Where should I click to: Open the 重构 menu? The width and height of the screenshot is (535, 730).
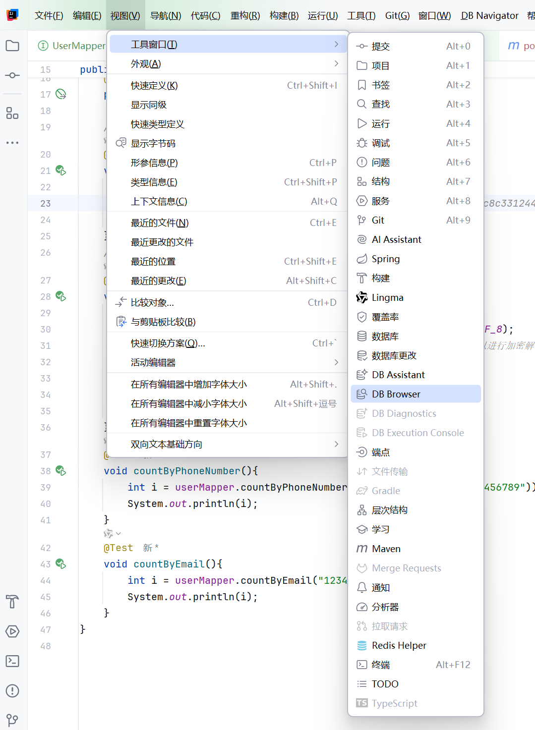[x=245, y=15]
